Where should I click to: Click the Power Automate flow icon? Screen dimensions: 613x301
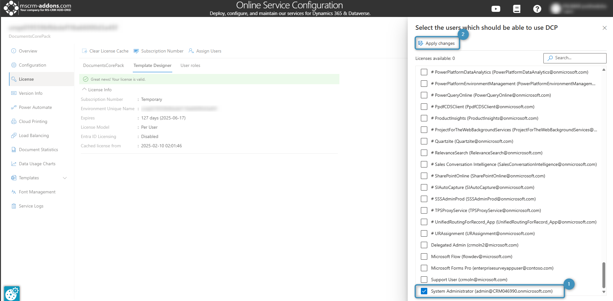pos(13,107)
